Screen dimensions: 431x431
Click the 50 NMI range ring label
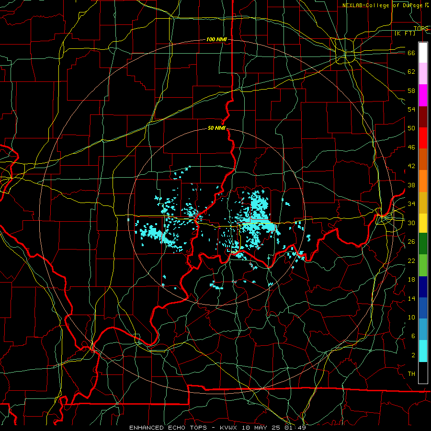[216, 128]
